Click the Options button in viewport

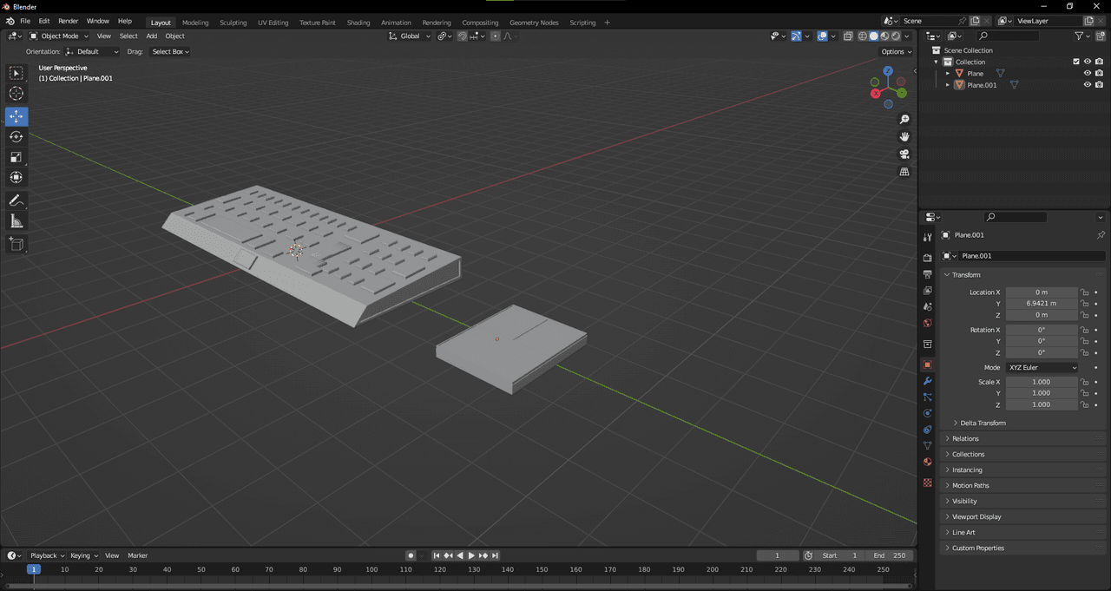click(895, 52)
